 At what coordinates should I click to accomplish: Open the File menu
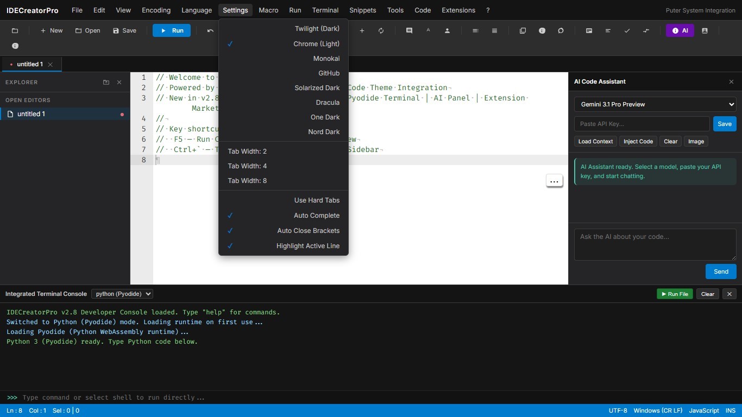(x=77, y=10)
